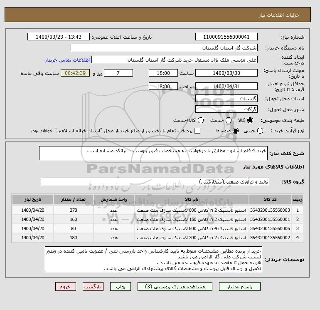Image resolution: width=320 pixels, height=310 pixels.
Task: Select the کالا/خدمت radio button
Action: coord(201,120)
